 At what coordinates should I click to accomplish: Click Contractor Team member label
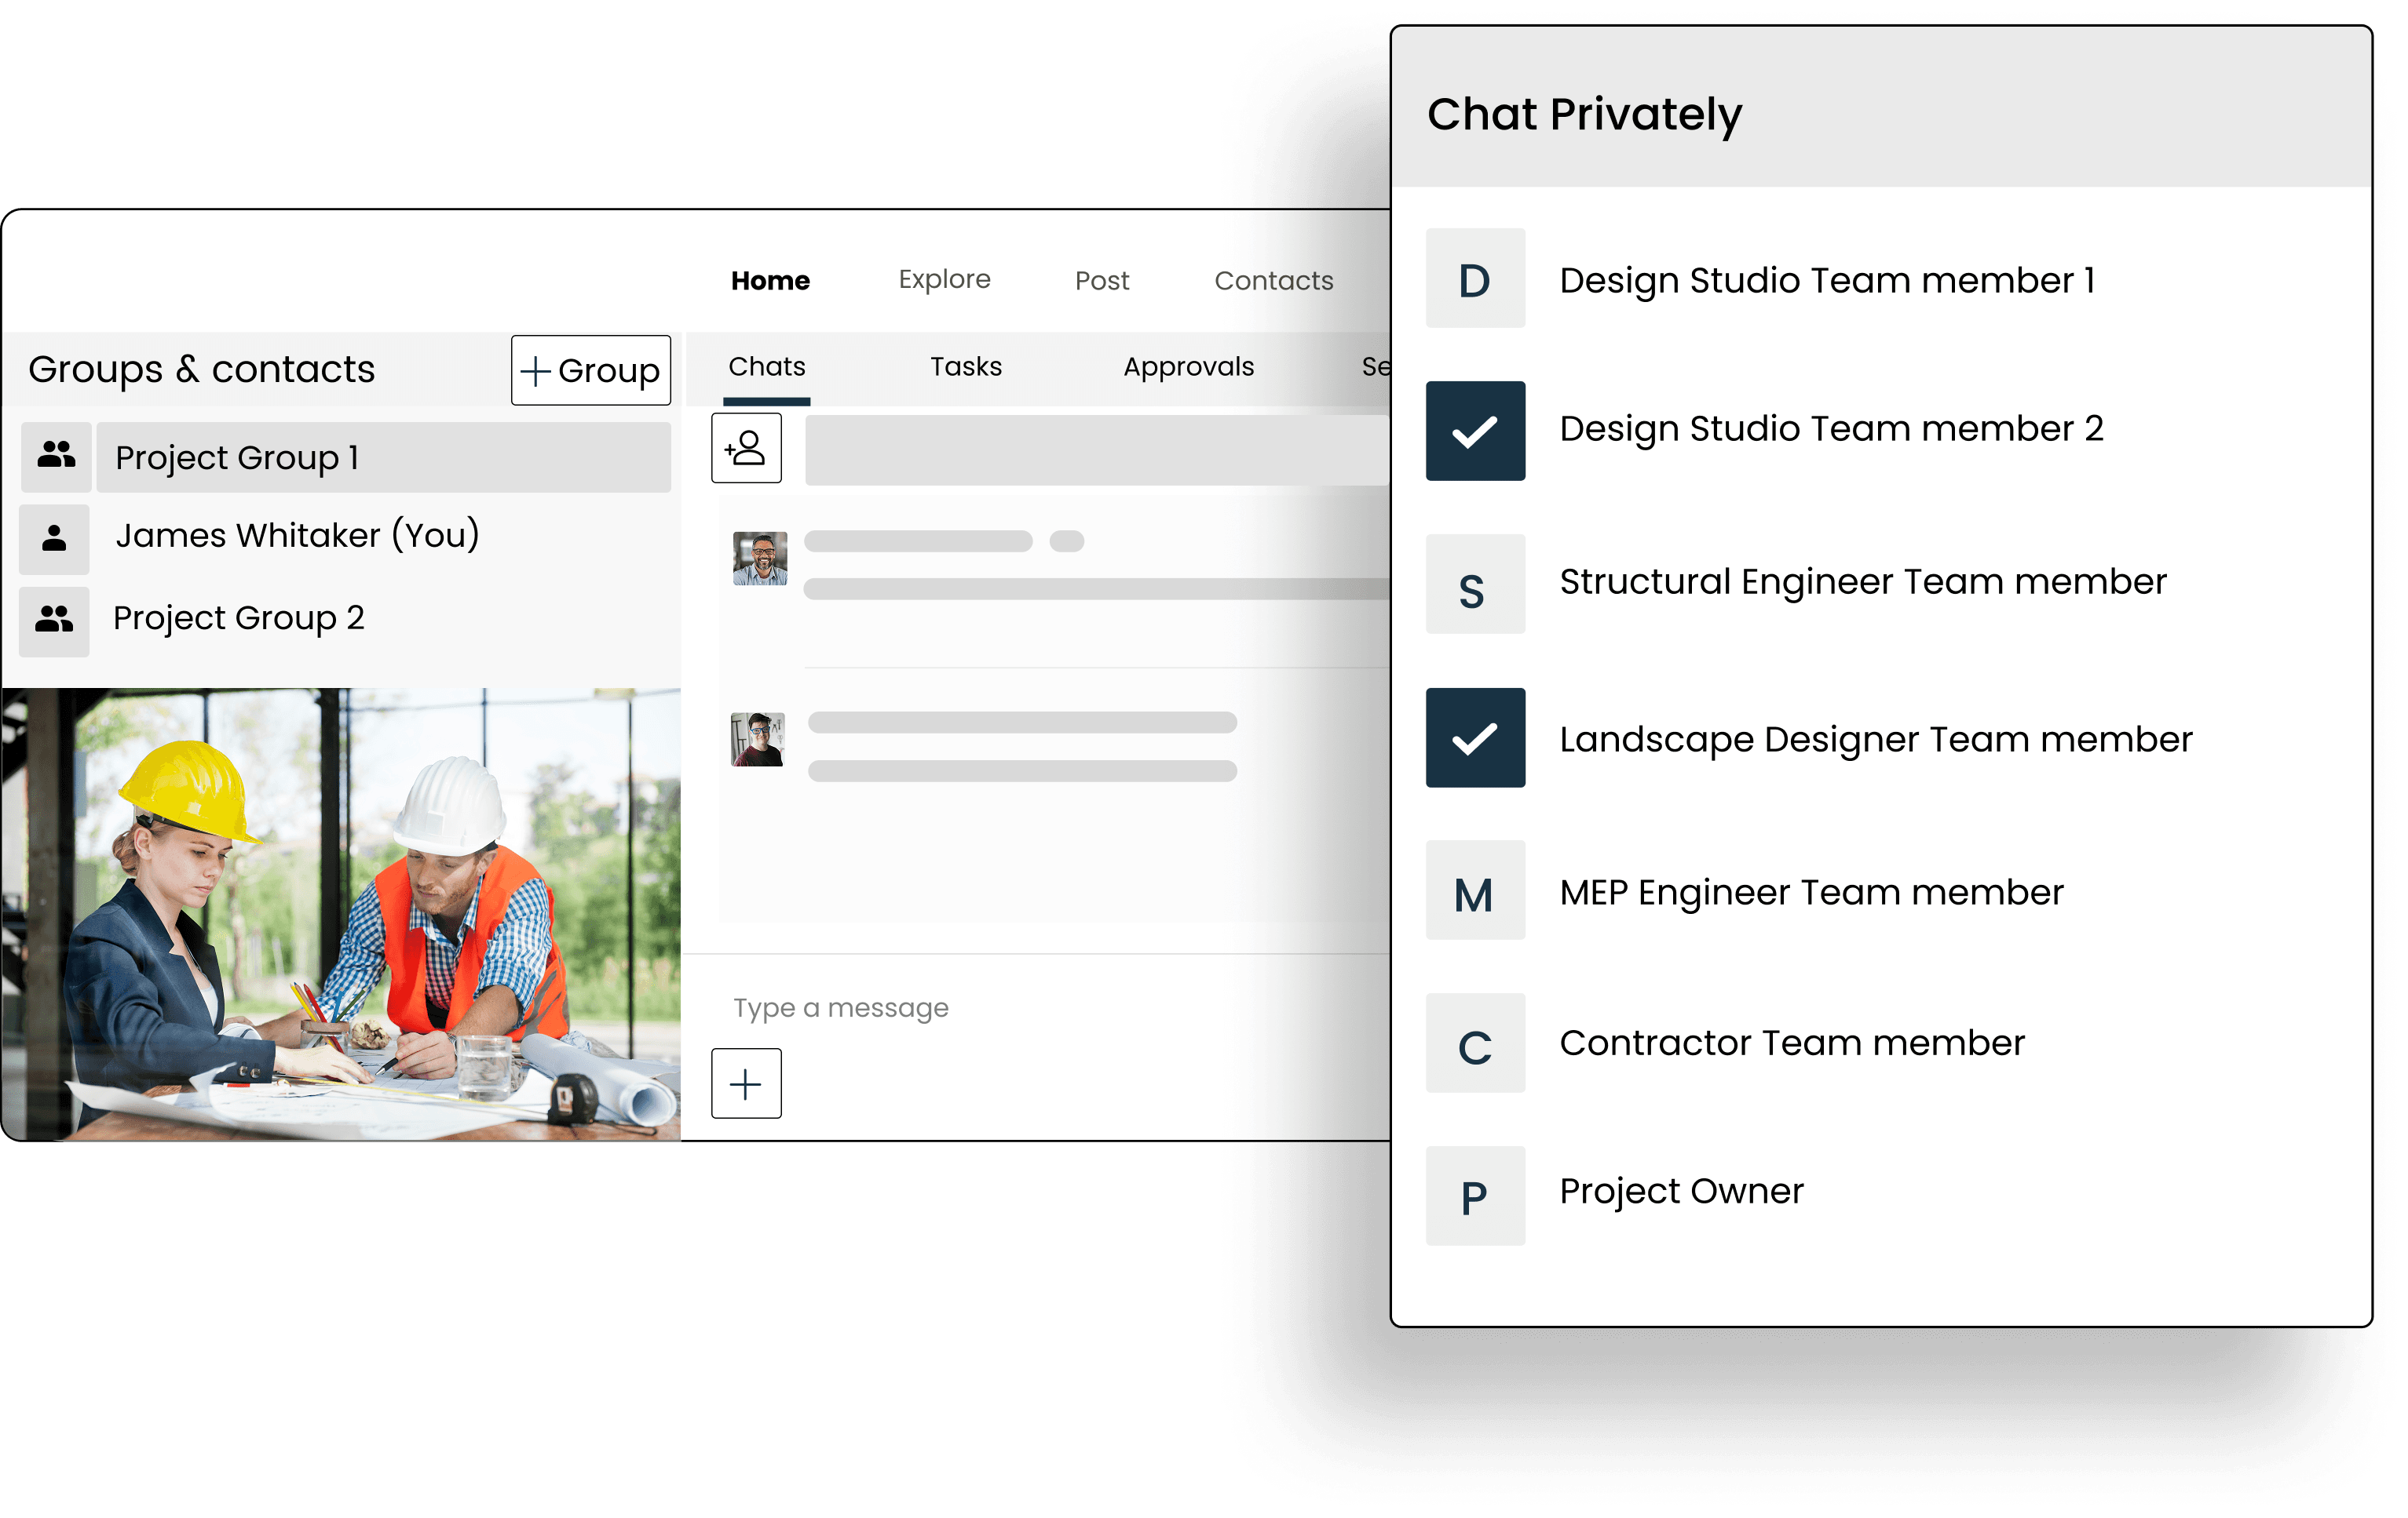coord(1792,1043)
